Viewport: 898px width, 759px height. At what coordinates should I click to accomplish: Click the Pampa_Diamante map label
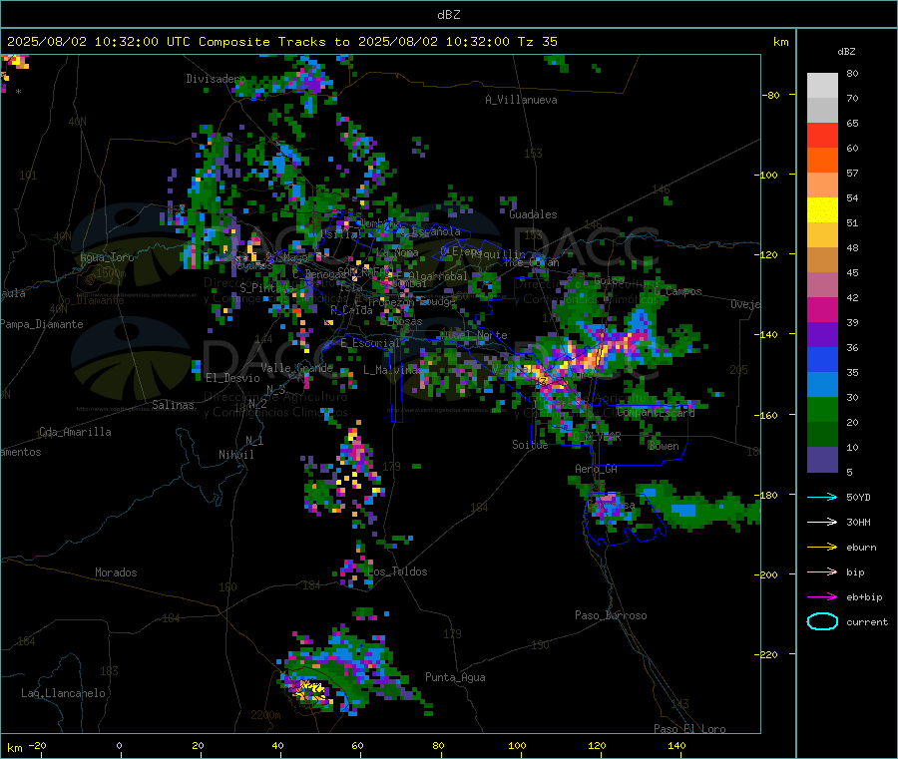point(42,324)
